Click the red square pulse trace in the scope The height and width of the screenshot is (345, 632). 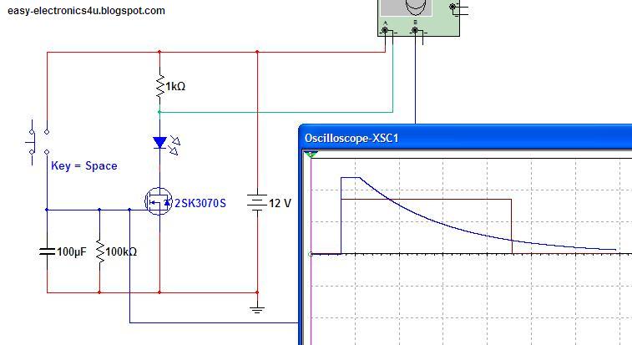427,200
